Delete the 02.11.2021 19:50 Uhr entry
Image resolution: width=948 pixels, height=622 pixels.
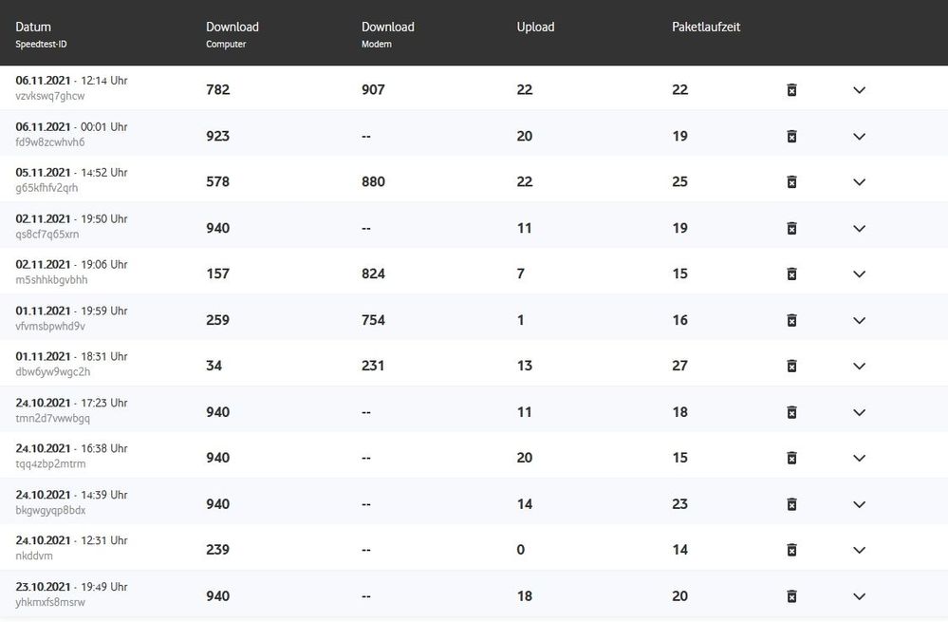point(791,228)
